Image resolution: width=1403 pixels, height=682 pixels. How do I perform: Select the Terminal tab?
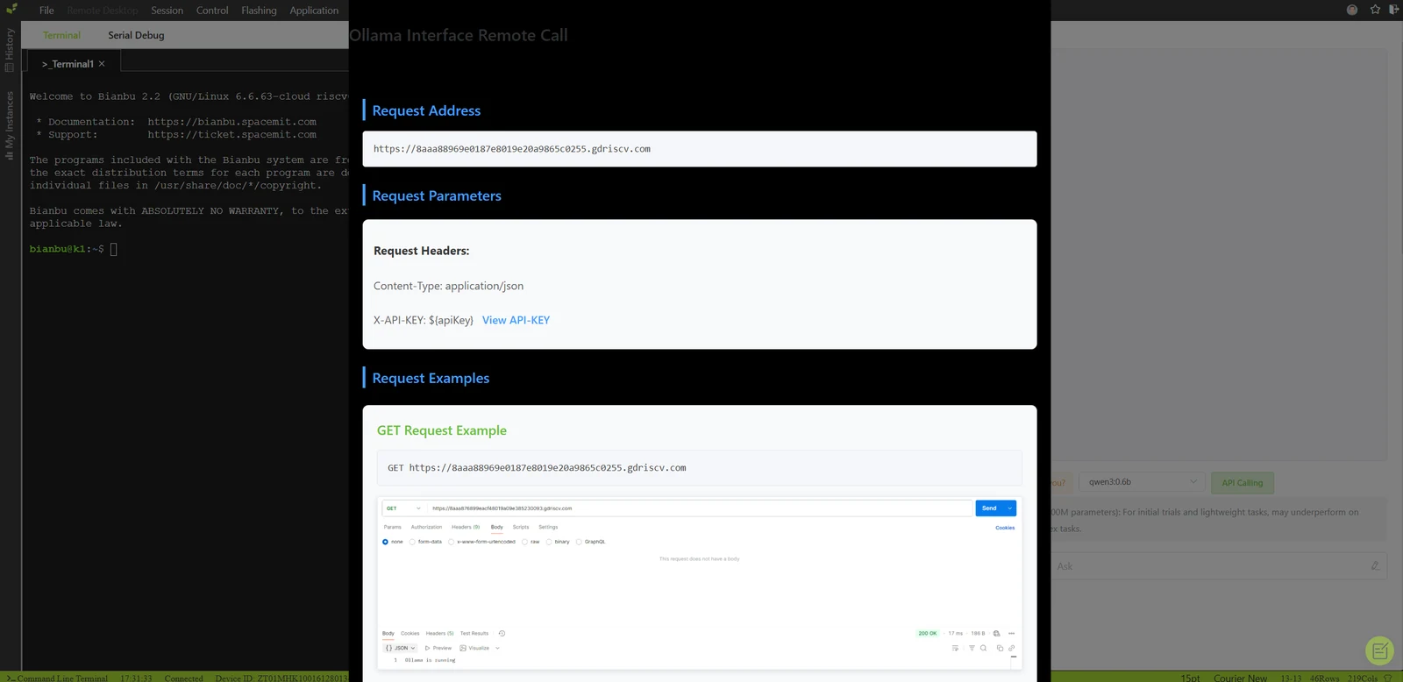[x=61, y=35]
